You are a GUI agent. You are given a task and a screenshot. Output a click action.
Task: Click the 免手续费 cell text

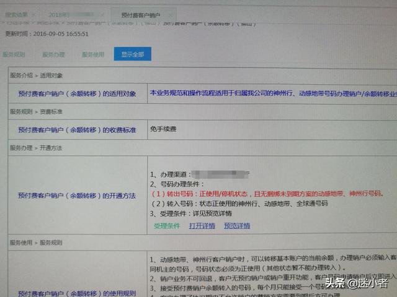[x=163, y=129]
